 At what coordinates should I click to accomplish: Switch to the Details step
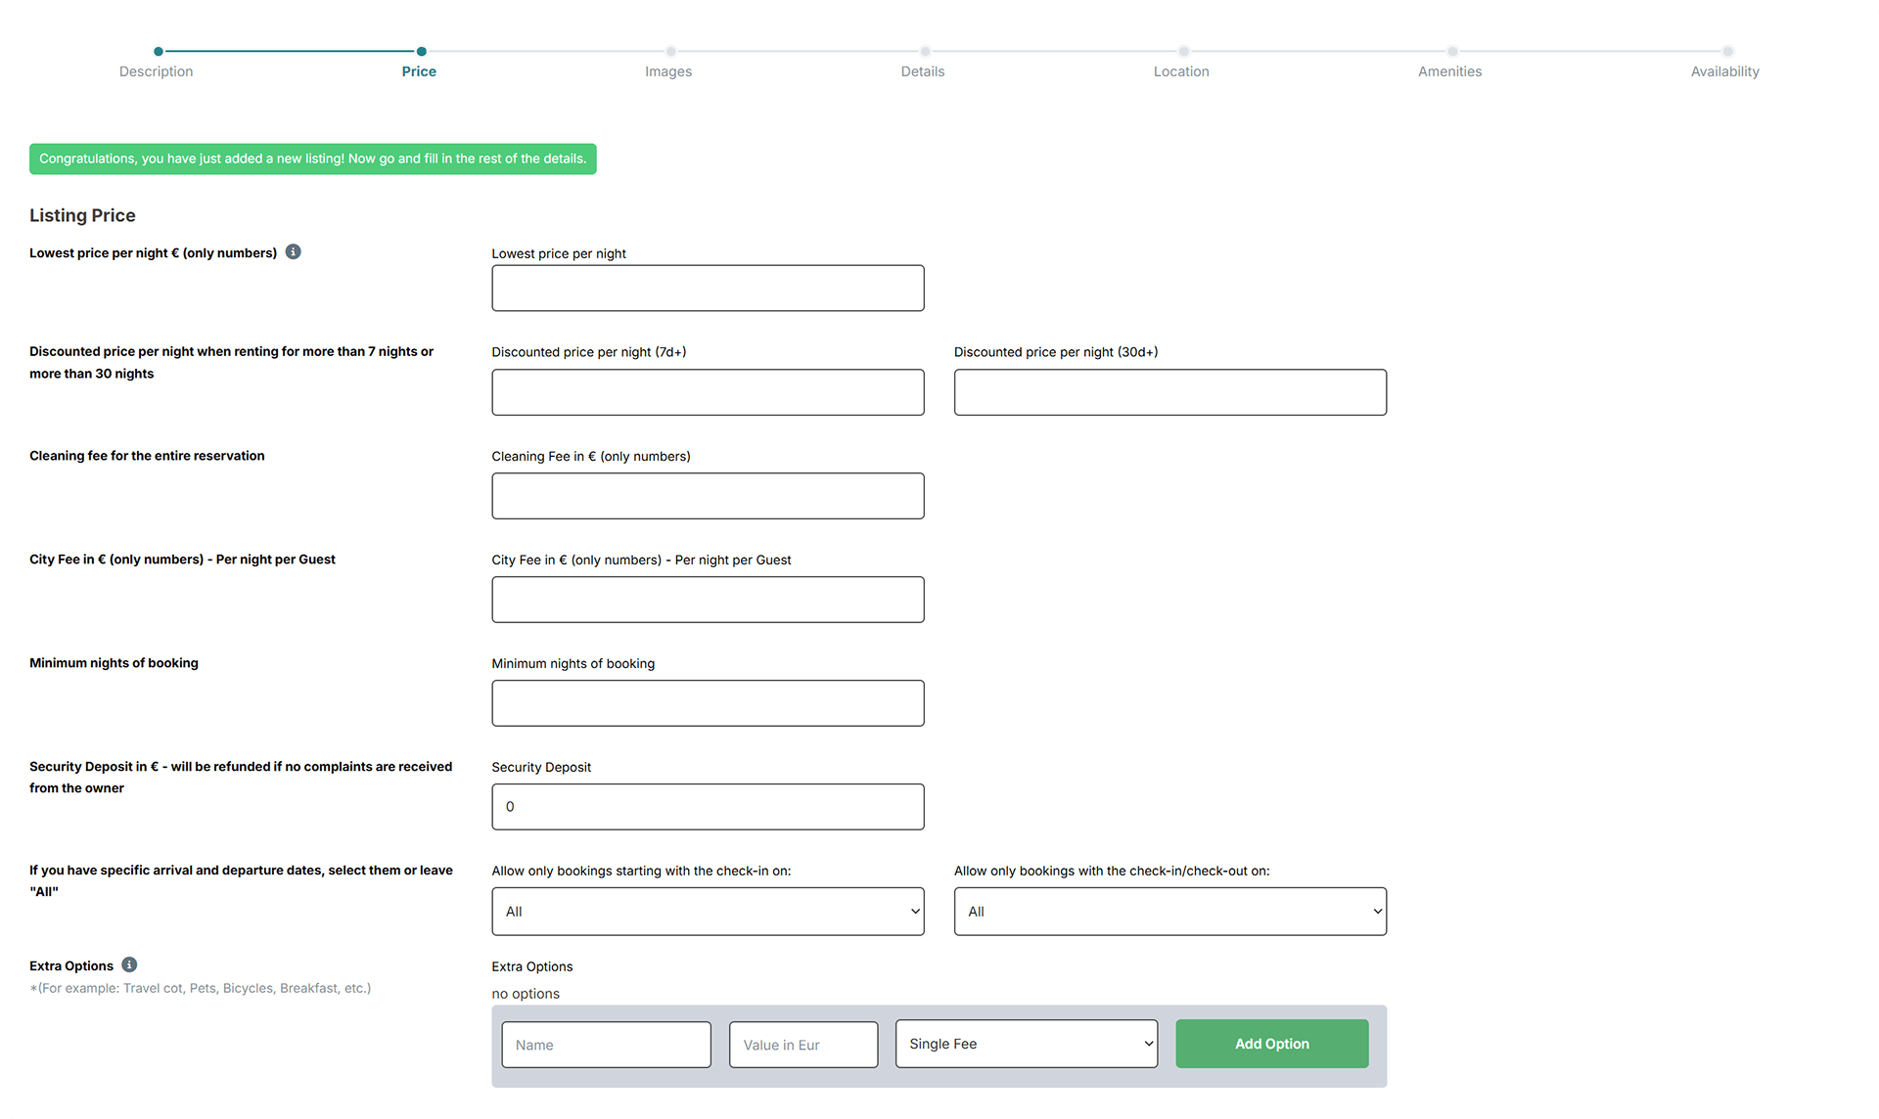click(923, 70)
